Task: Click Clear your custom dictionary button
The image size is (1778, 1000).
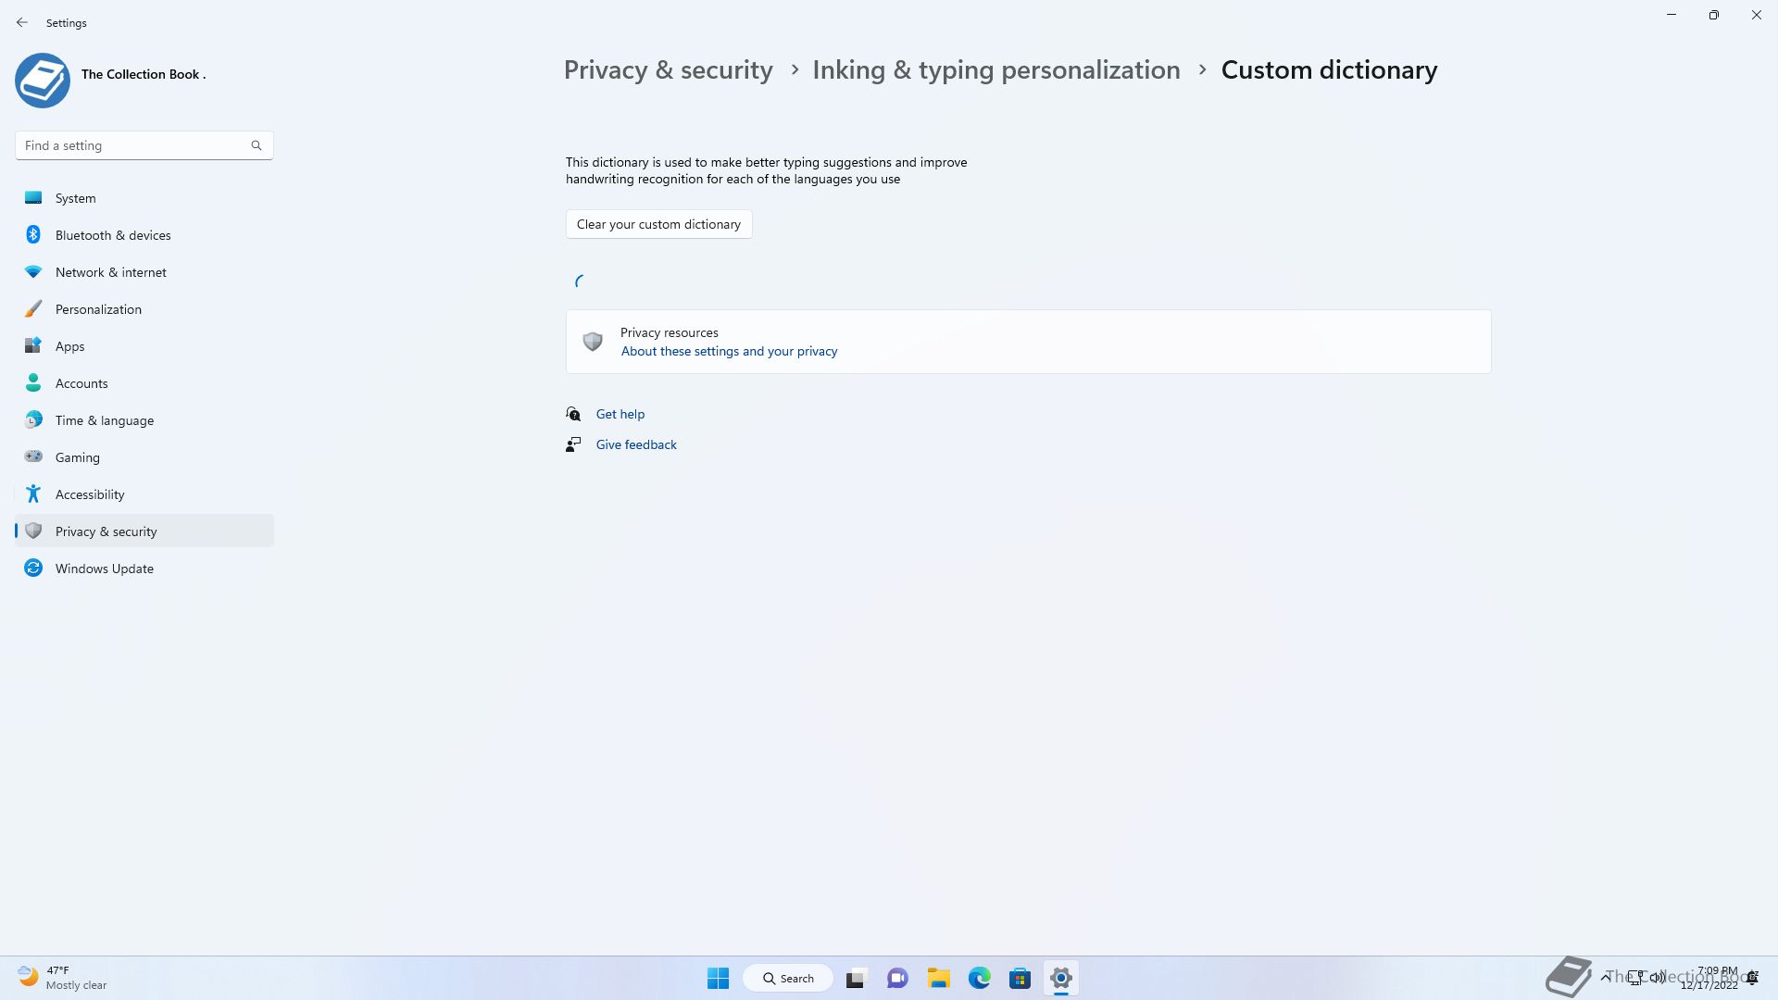Action: point(658,224)
